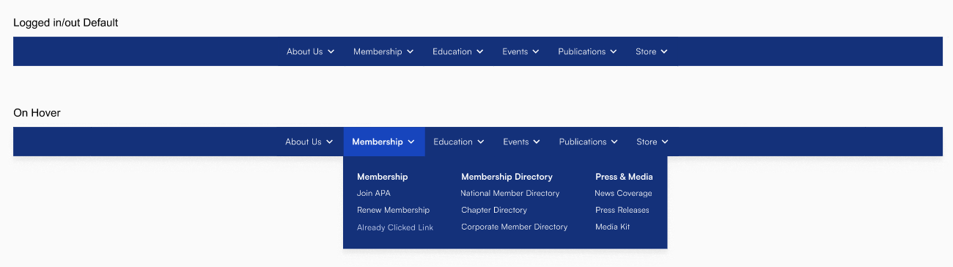
Task: Open Renew Membership link
Action: pyautogui.click(x=393, y=210)
